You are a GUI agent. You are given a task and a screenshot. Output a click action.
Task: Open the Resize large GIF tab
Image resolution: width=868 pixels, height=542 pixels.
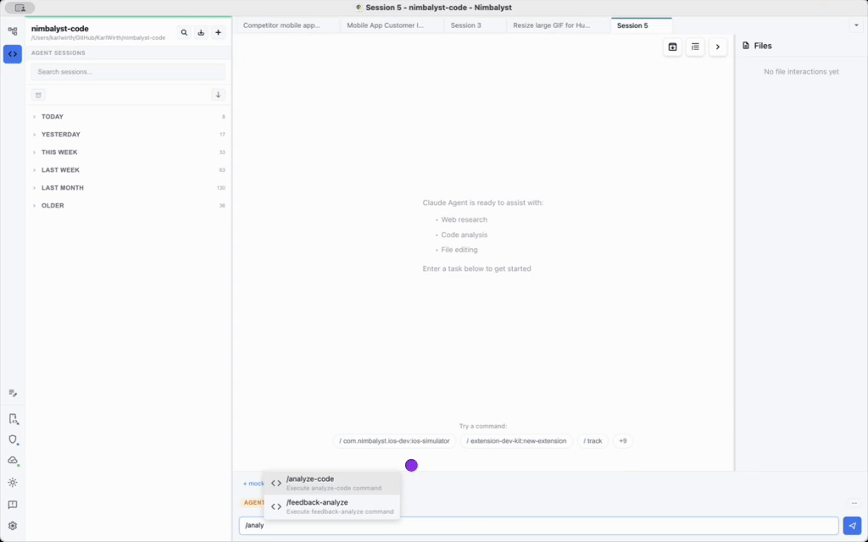coord(549,25)
